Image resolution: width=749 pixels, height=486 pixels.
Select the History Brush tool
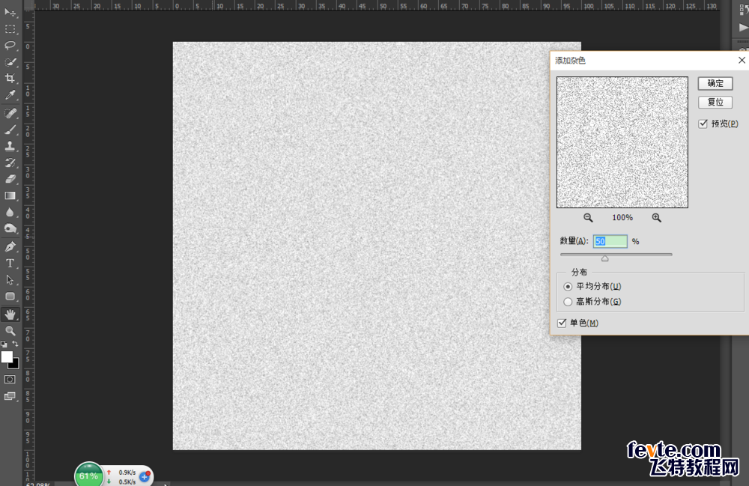coord(10,162)
